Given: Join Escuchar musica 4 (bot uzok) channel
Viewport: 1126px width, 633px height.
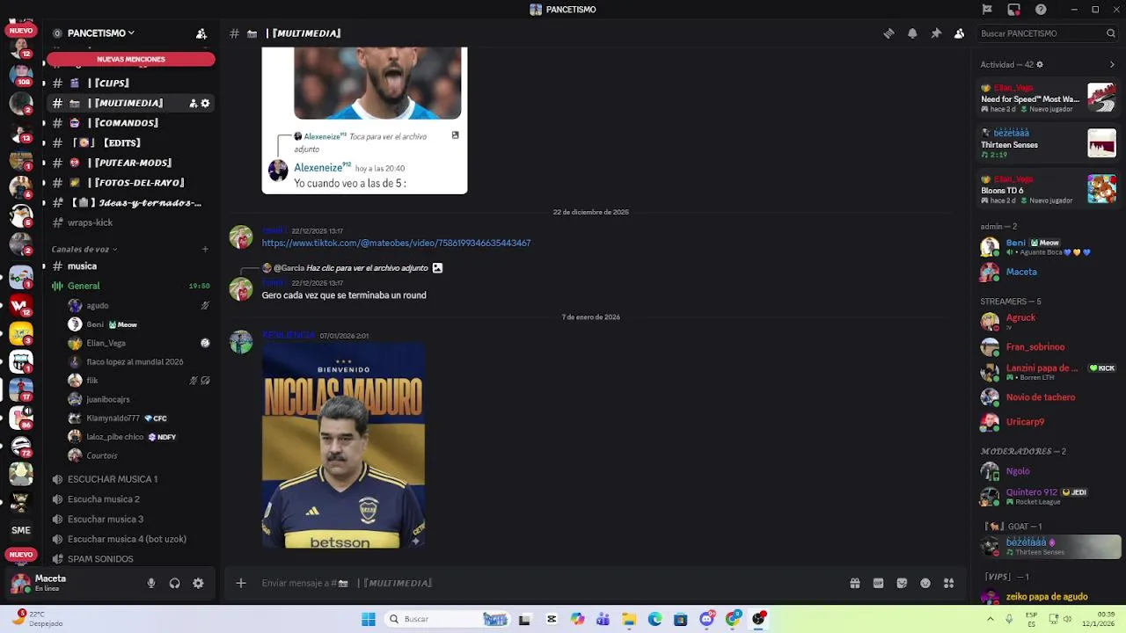Looking at the screenshot, I should (130, 539).
